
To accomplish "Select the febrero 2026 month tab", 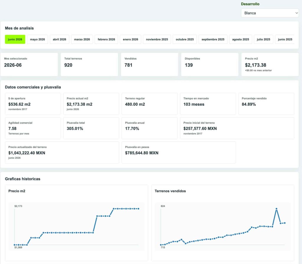I will [106, 39].
